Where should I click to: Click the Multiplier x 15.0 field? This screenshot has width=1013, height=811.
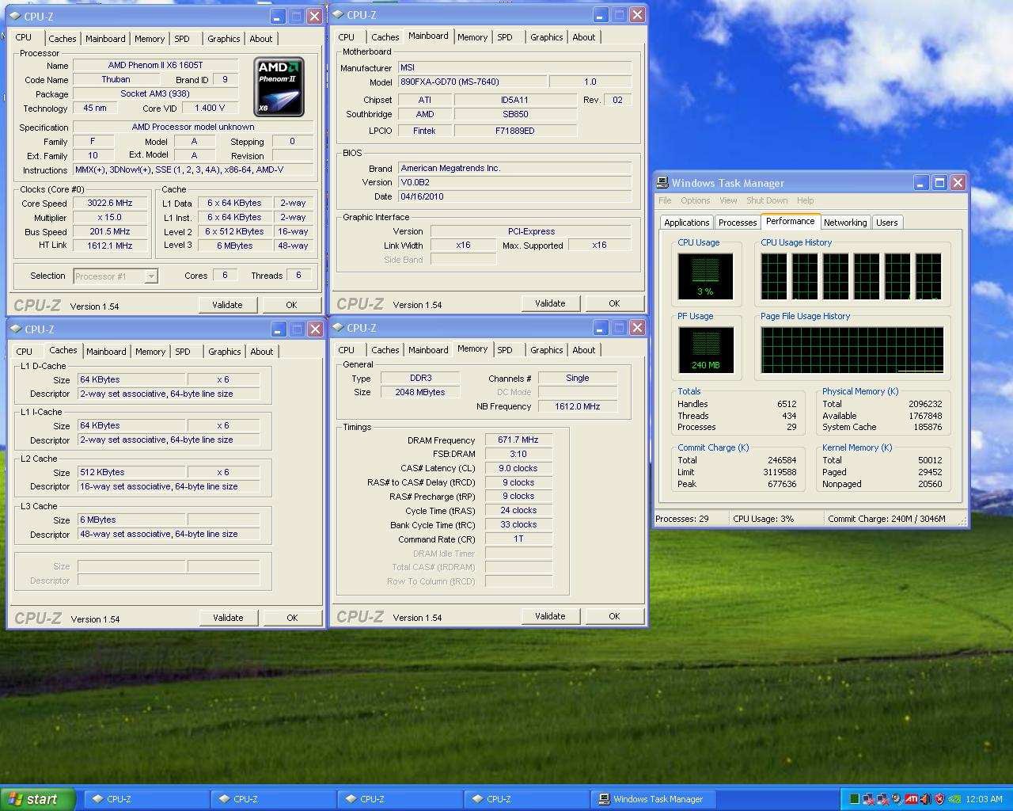point(110,218)
